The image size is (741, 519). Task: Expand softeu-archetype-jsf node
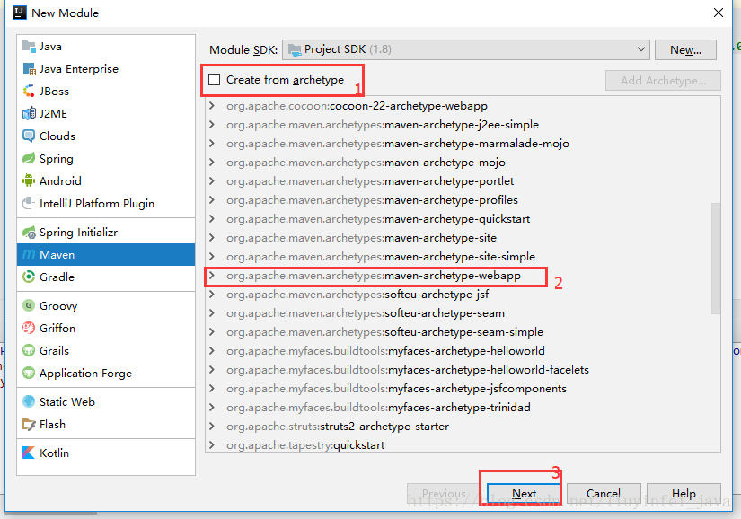[x=212, y=295]
